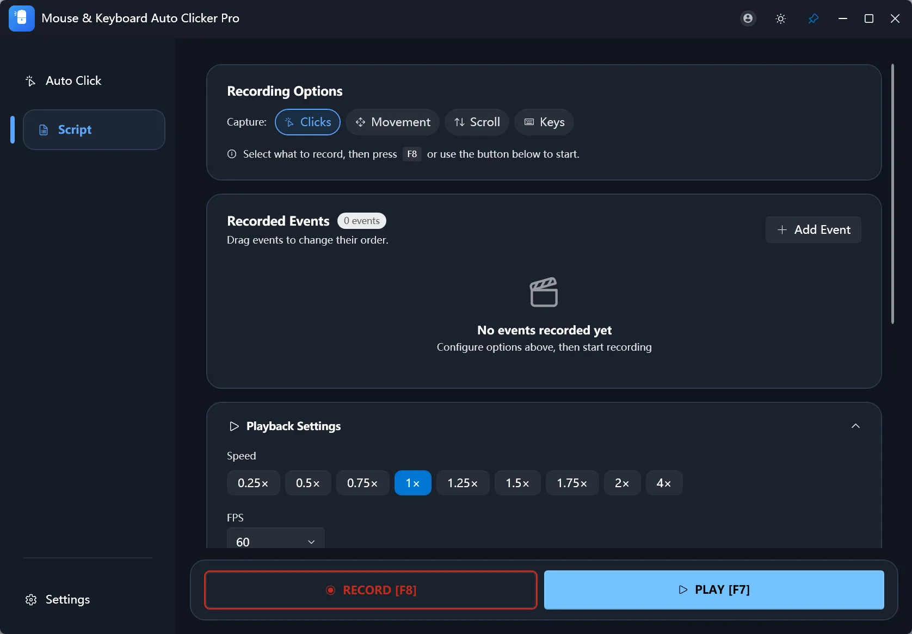The width and height of the screenshot is (912, 634).
Task: Close the Auto Clicker Pro window
Action: tap(895, 18)
